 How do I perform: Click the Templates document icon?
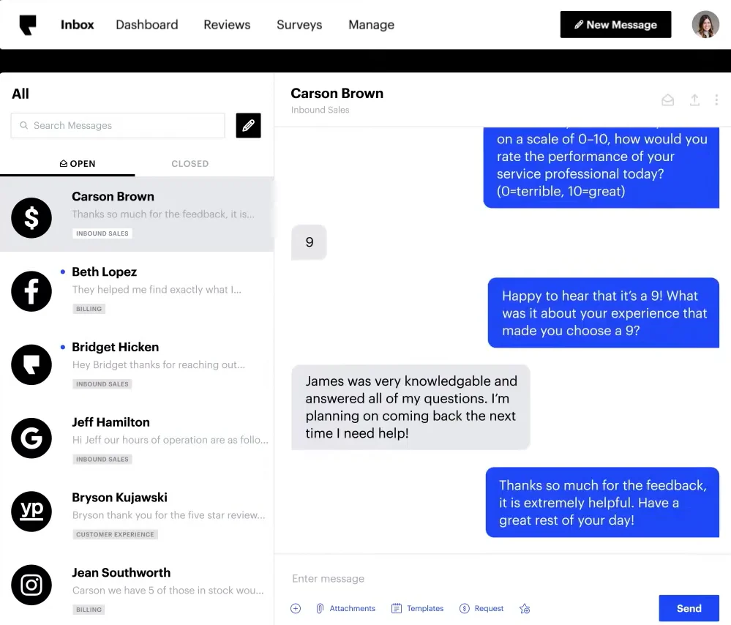[397, 608]
